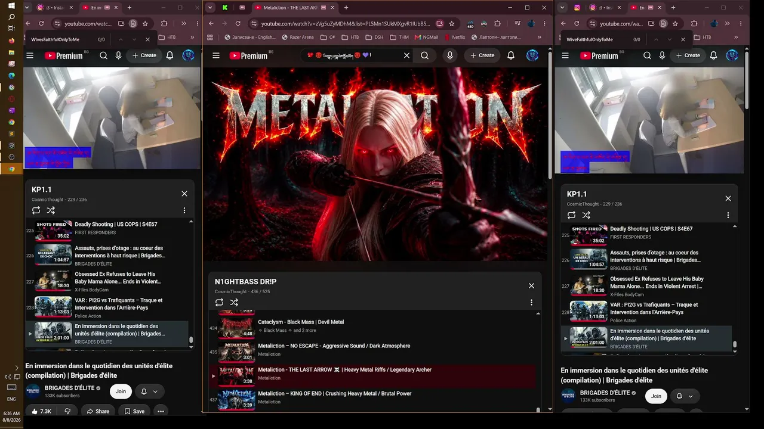Toggle shuffle in N1GHTBASS DR!P panel
Viewport: 764px width, 429px height.
click(234, 303)
